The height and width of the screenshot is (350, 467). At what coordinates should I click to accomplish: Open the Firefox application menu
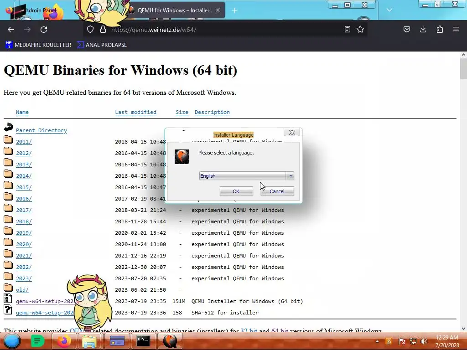[456, 29]
